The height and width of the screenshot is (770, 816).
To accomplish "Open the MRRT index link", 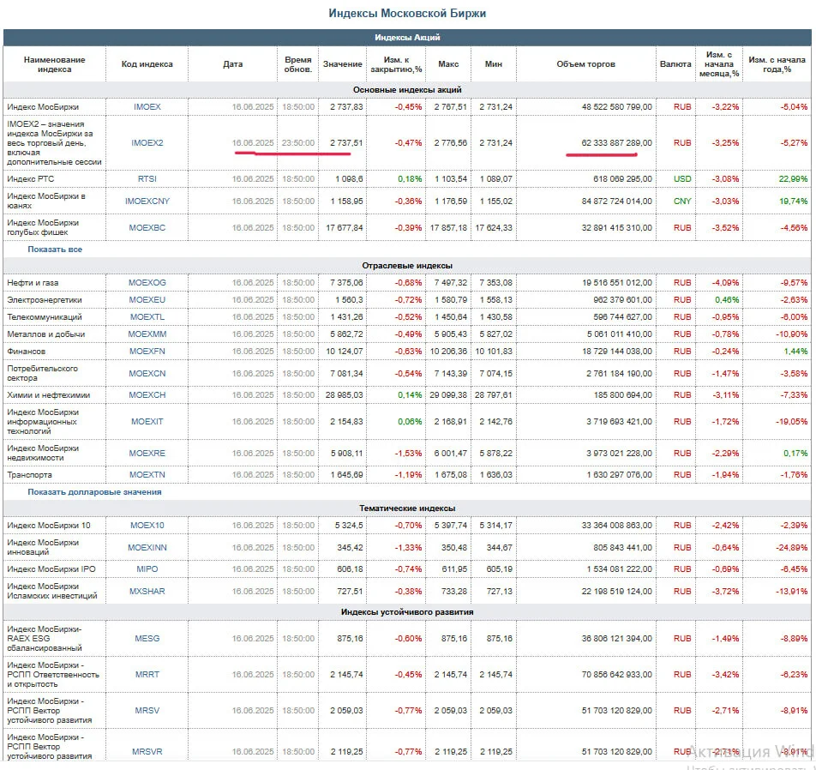I will point(147,674).
